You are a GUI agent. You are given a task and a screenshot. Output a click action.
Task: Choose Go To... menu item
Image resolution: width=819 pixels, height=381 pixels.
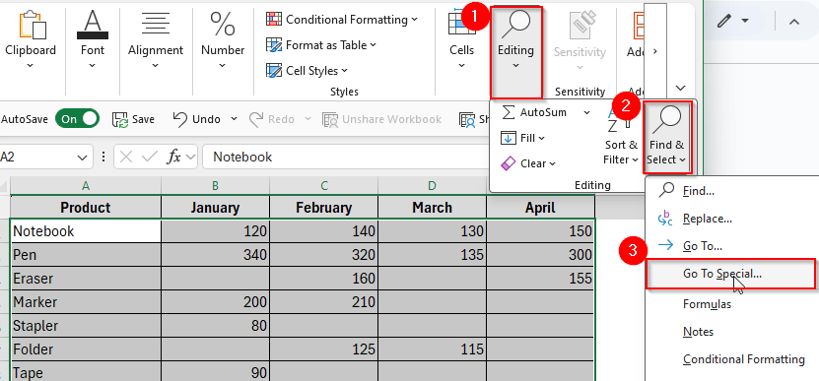click(x=732, y=245)
